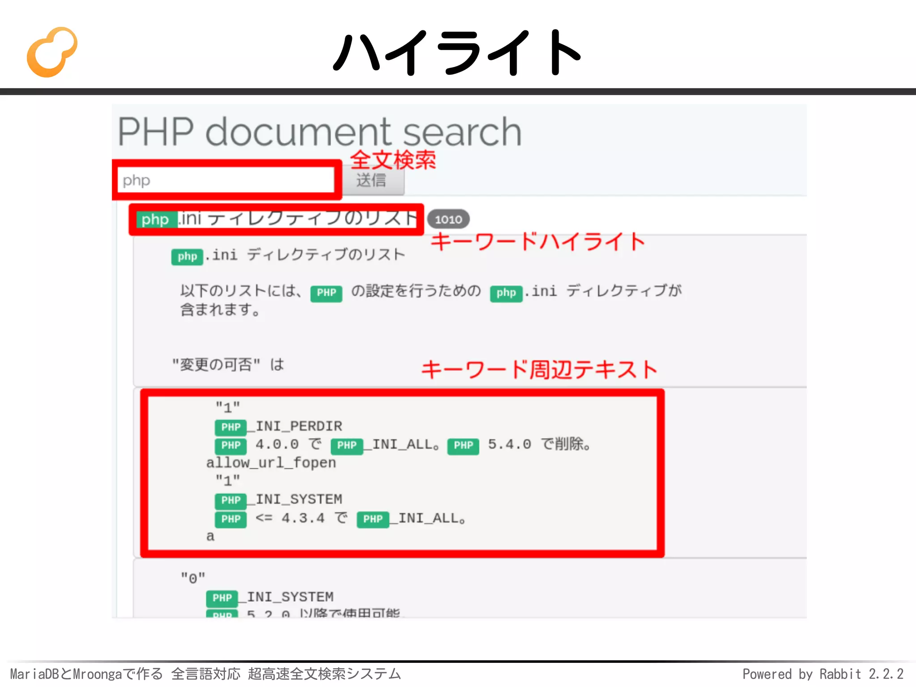Click the 5.4.0 で削除。 text
This screenshot has width=916, height=687.
click(x=539, y=444)
